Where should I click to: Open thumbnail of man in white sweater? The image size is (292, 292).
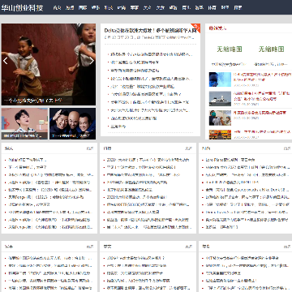tap(24, 123)
